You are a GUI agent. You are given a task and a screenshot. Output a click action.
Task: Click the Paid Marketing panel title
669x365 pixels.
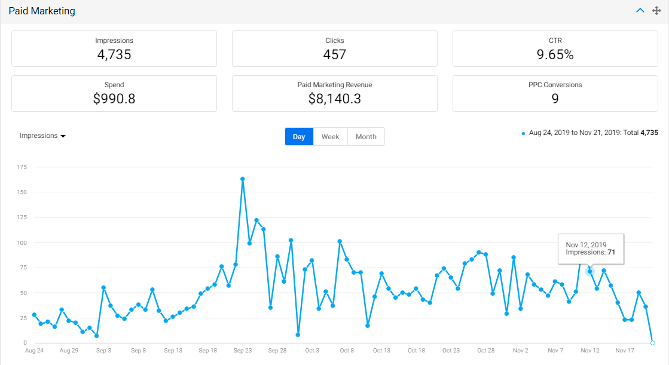click(42, 11)
